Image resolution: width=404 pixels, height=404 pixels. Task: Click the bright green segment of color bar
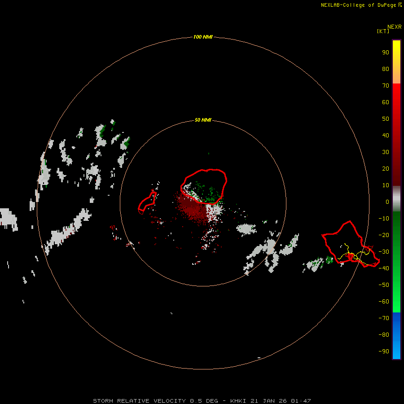(x=396, y=262)
